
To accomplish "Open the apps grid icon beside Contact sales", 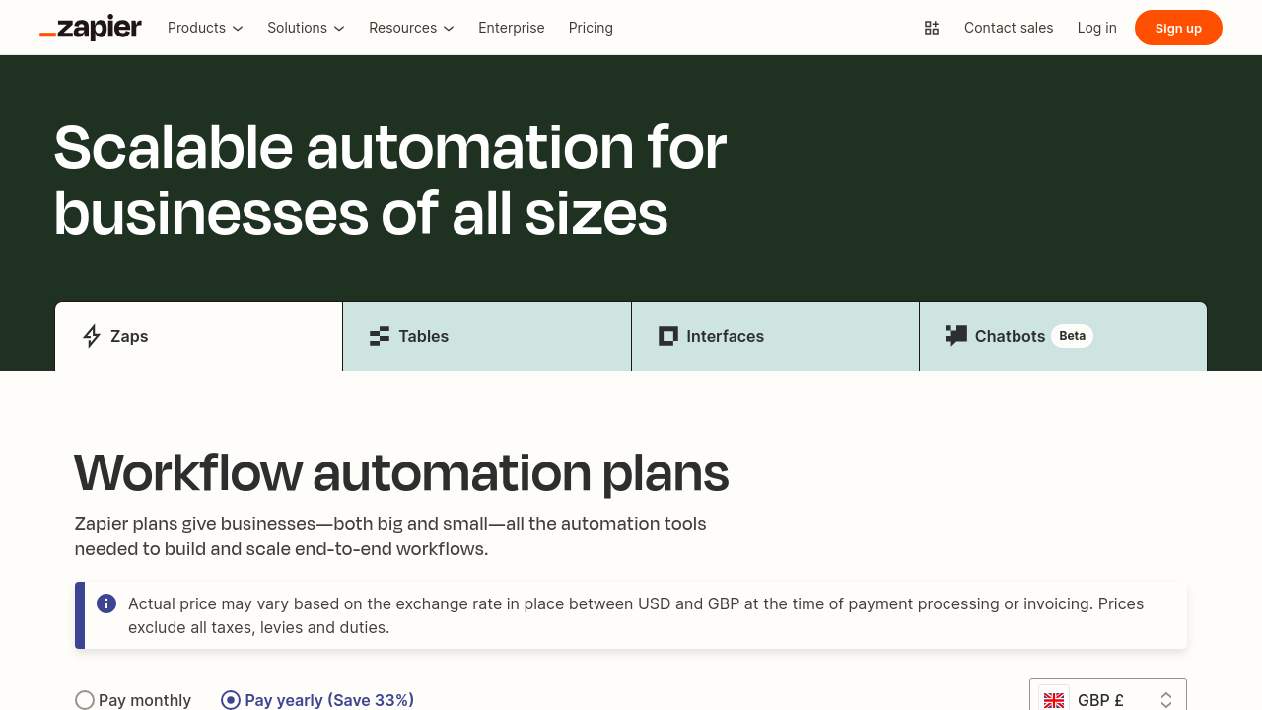I will [x=932, y=28].
